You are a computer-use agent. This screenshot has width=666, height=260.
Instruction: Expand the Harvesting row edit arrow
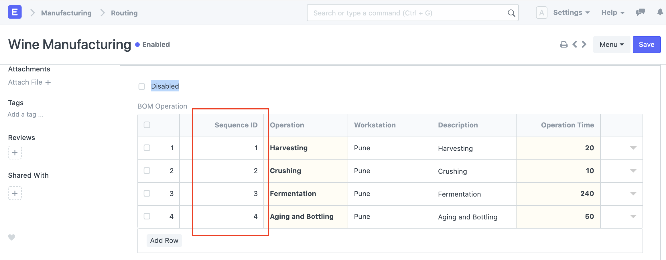tap(633, 148)
